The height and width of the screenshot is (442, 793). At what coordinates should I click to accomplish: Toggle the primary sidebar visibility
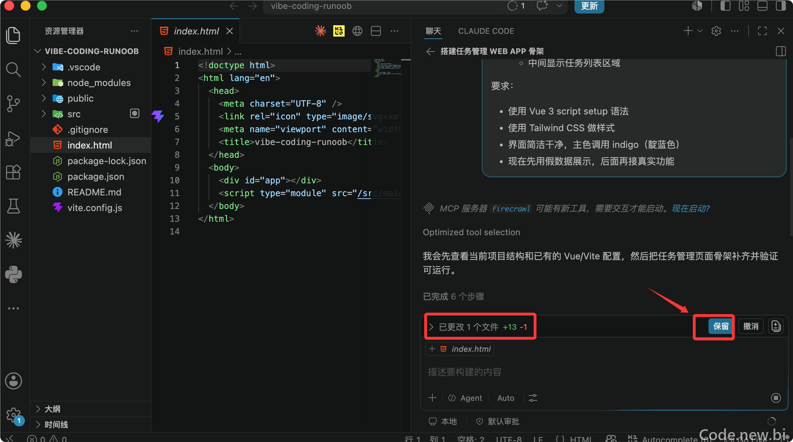click(725, 6)
